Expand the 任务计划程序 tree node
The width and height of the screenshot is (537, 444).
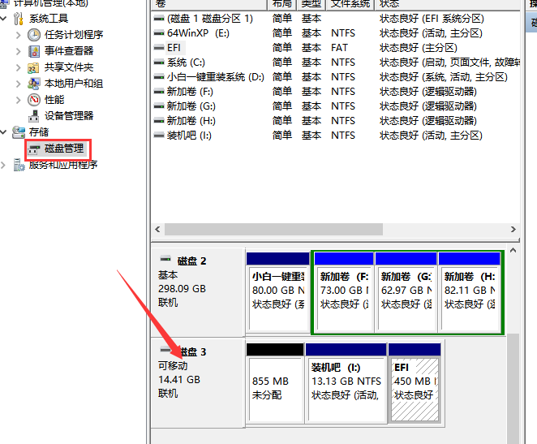(x=19, y=34)
